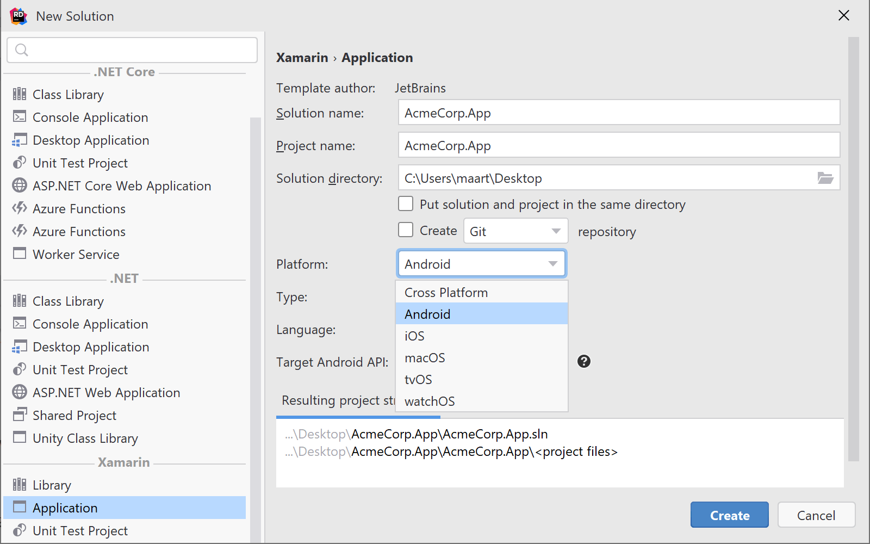870x544 pixels.
Task: Open the Git repository type dropdown
Action: 515,231
